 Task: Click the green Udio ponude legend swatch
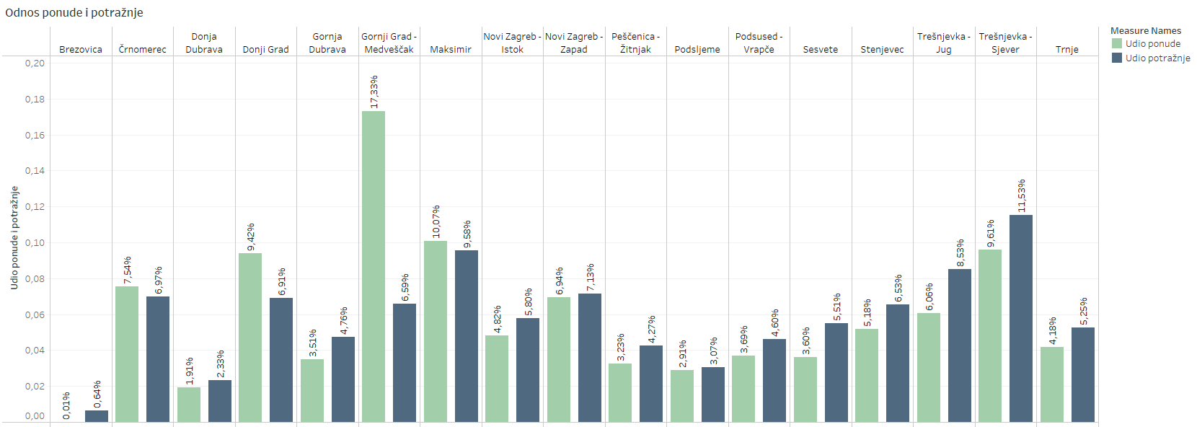[x=1117, y=44]
